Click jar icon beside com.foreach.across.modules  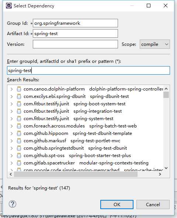tap(19, 126)
